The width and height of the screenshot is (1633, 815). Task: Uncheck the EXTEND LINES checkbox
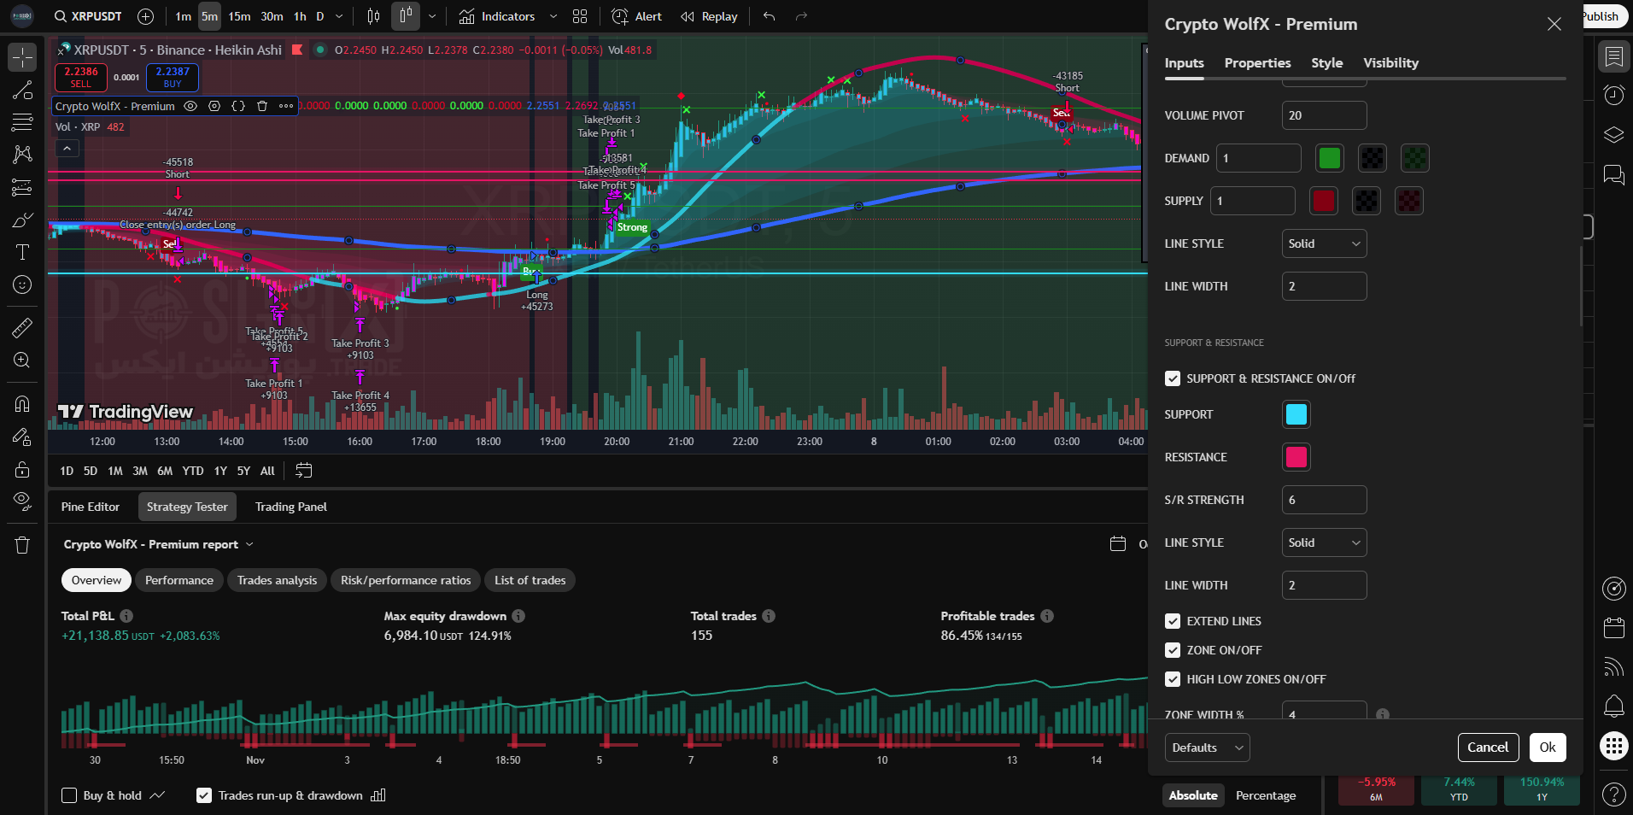pos(1173,621)
